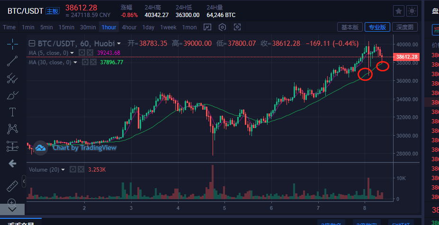This screenshot has width=439, height=225.
Task: Switch to 1week interval
Action: pos(168,27)
